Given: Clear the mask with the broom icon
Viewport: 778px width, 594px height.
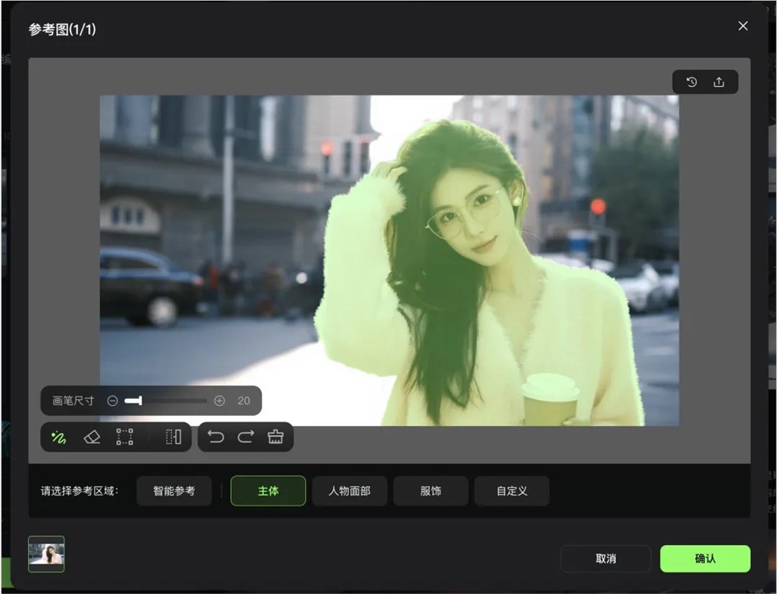Looking at the screenshot, I should pos(275,437).
